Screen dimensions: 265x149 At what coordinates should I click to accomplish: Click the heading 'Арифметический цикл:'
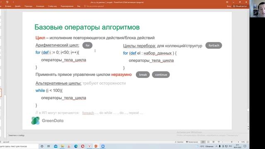pos(57,45)
